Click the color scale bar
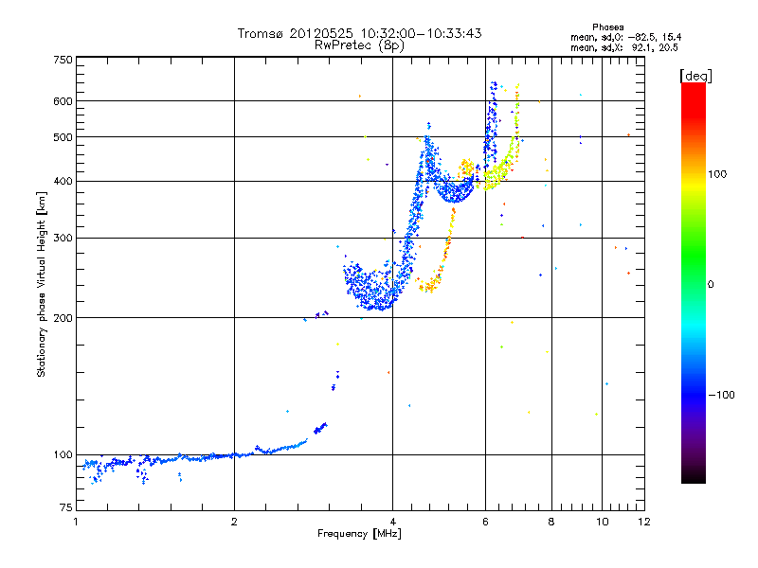The image size is (758, 568). (694, 283)
